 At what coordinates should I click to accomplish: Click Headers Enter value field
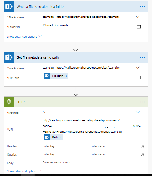pos(110,146)
